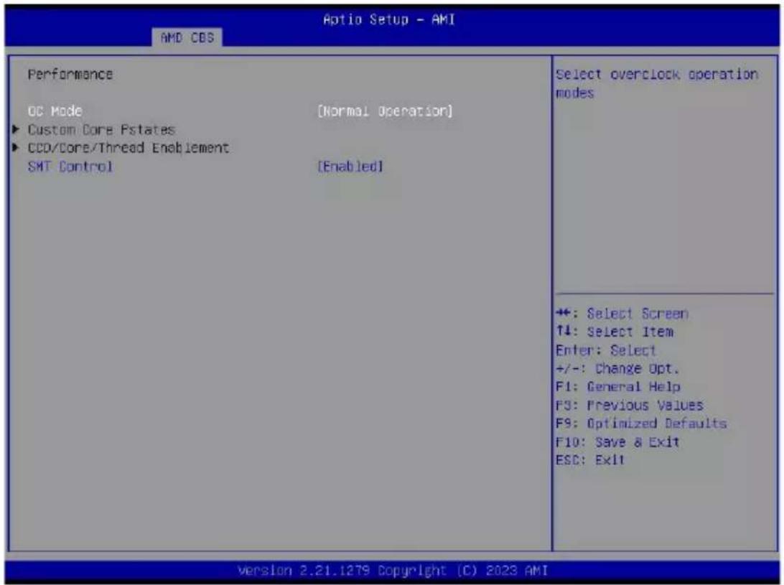Click the Aptio Setup - AMI title
Image resolution: width=784 pixels, height=585 pixels.
tap(389, 19)
